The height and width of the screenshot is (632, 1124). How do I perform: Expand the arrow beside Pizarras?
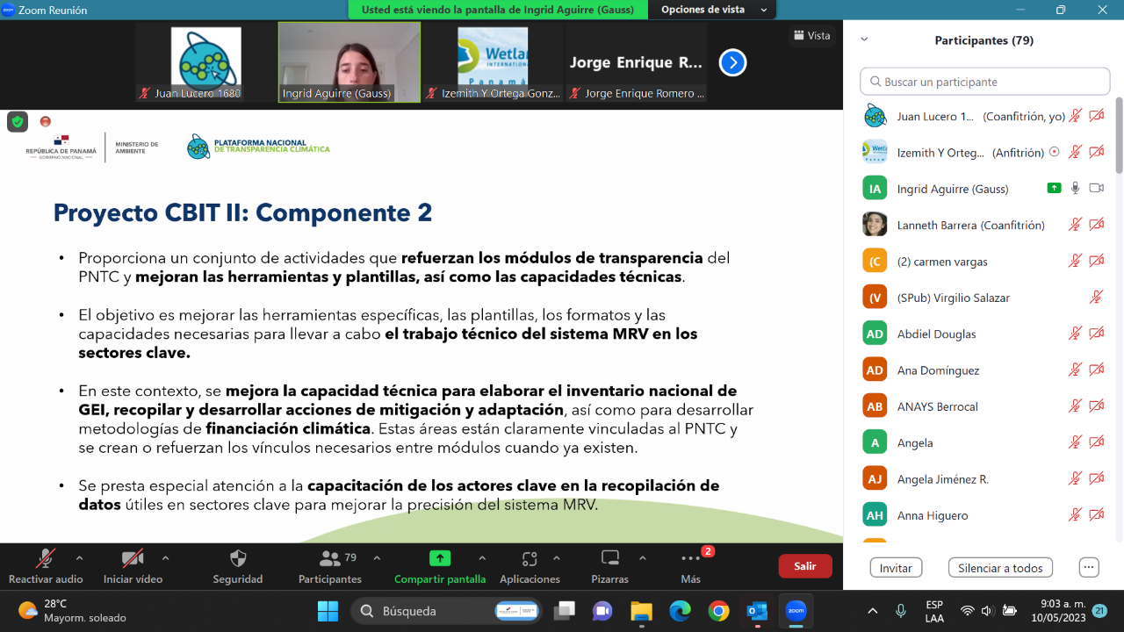point(642,557)
